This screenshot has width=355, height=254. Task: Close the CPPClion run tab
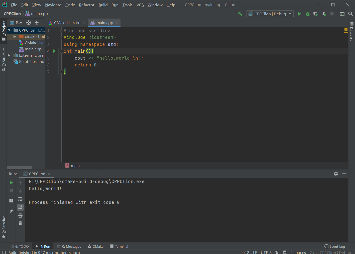(x=49, y=174)
